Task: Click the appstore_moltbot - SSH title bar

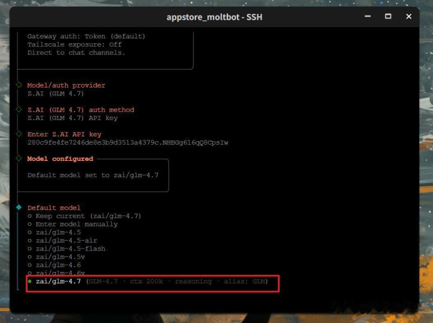Action: coord(214,17)
